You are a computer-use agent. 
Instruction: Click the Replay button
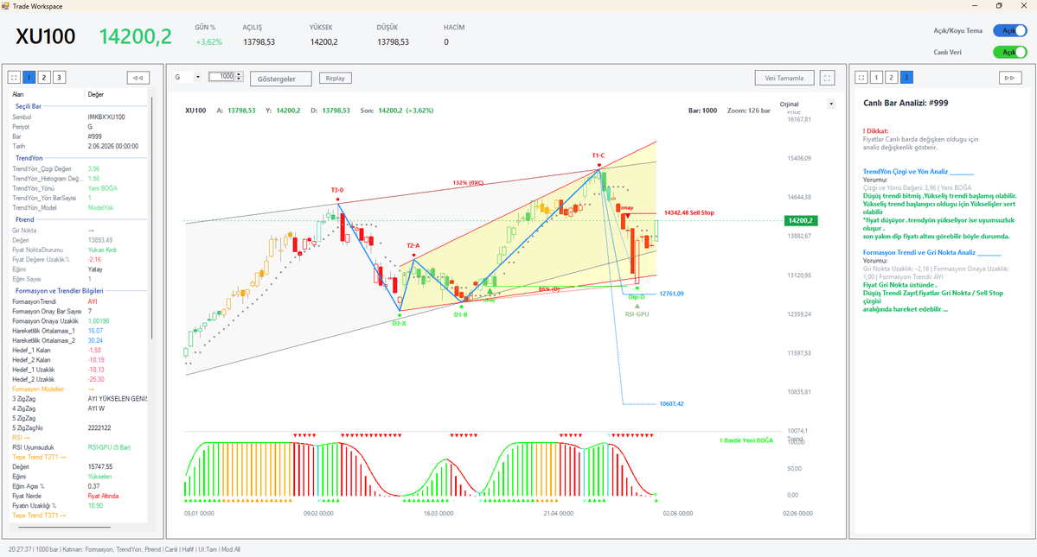point(336,78)
